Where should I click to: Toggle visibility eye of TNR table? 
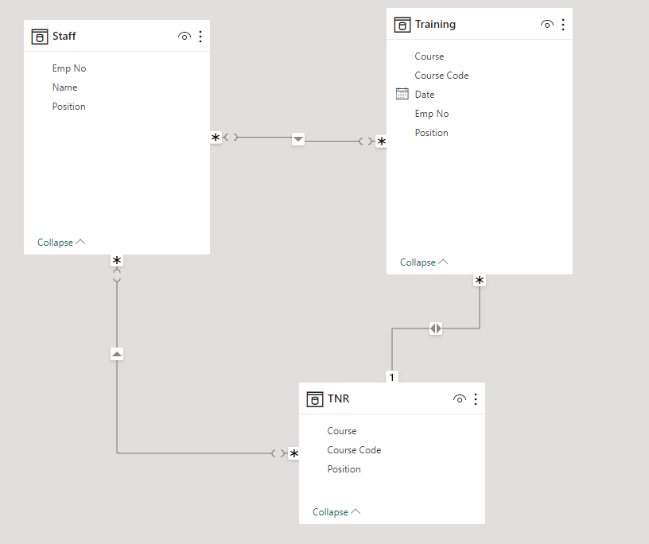click(460, 399)
